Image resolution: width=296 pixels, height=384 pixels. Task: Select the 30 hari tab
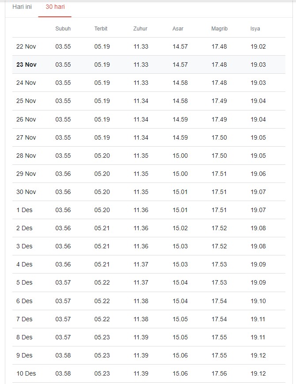tap(55, 7)
